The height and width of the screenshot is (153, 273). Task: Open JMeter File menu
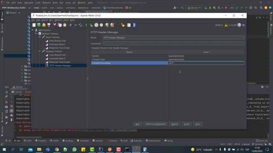pos(33,20)
